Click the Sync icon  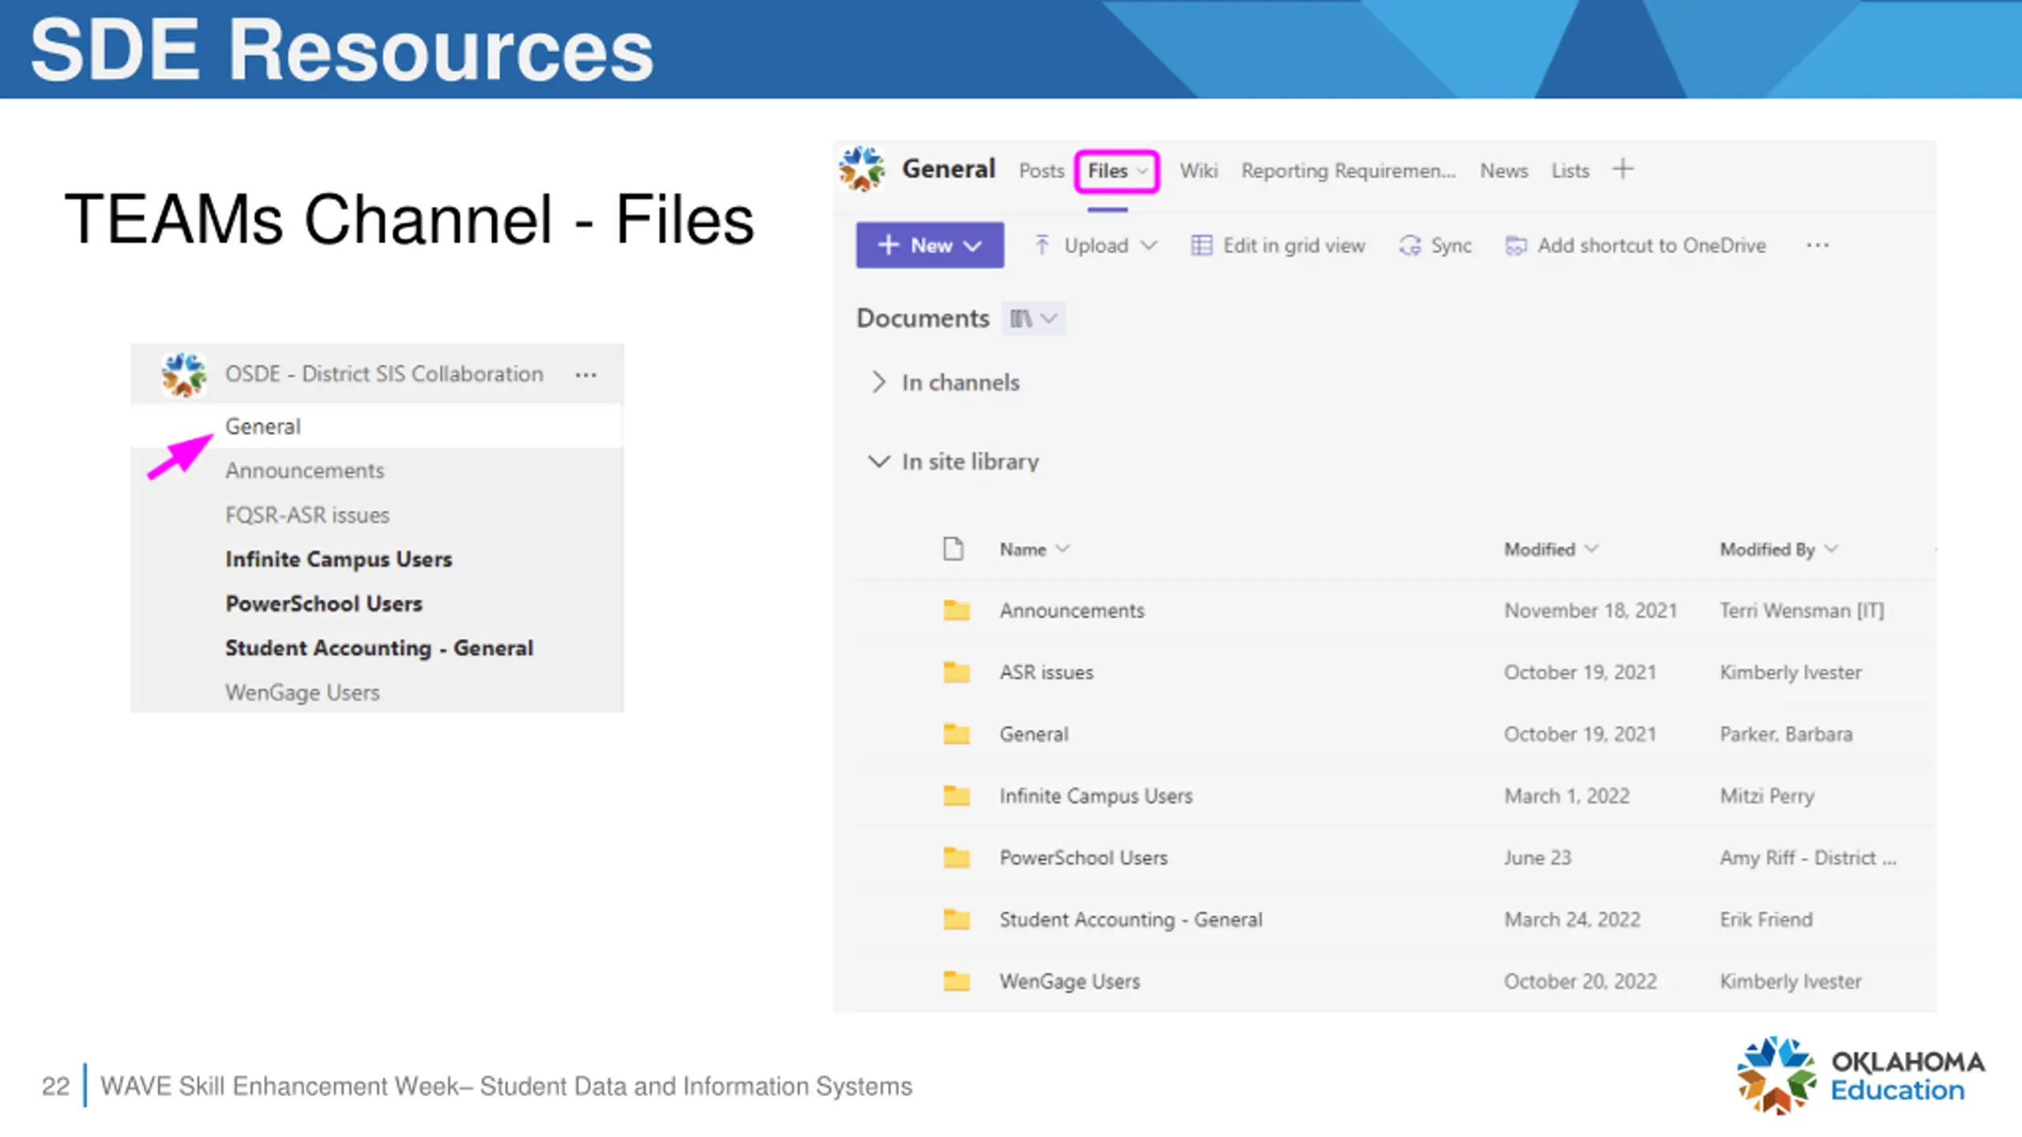pyautogui.click(x=1410, y=246)
